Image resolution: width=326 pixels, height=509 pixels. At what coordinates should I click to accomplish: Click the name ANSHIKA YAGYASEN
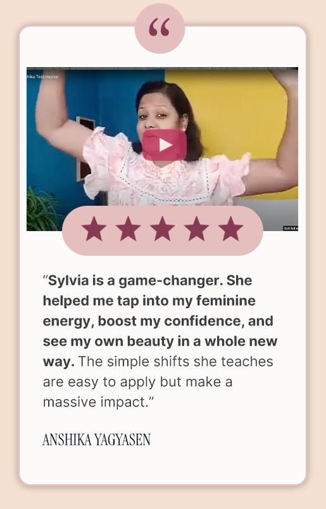point(96,439)
